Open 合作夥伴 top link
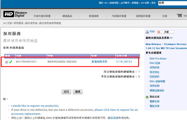The image size is (187, 120). pyautogui.click(x=125, y=3)
